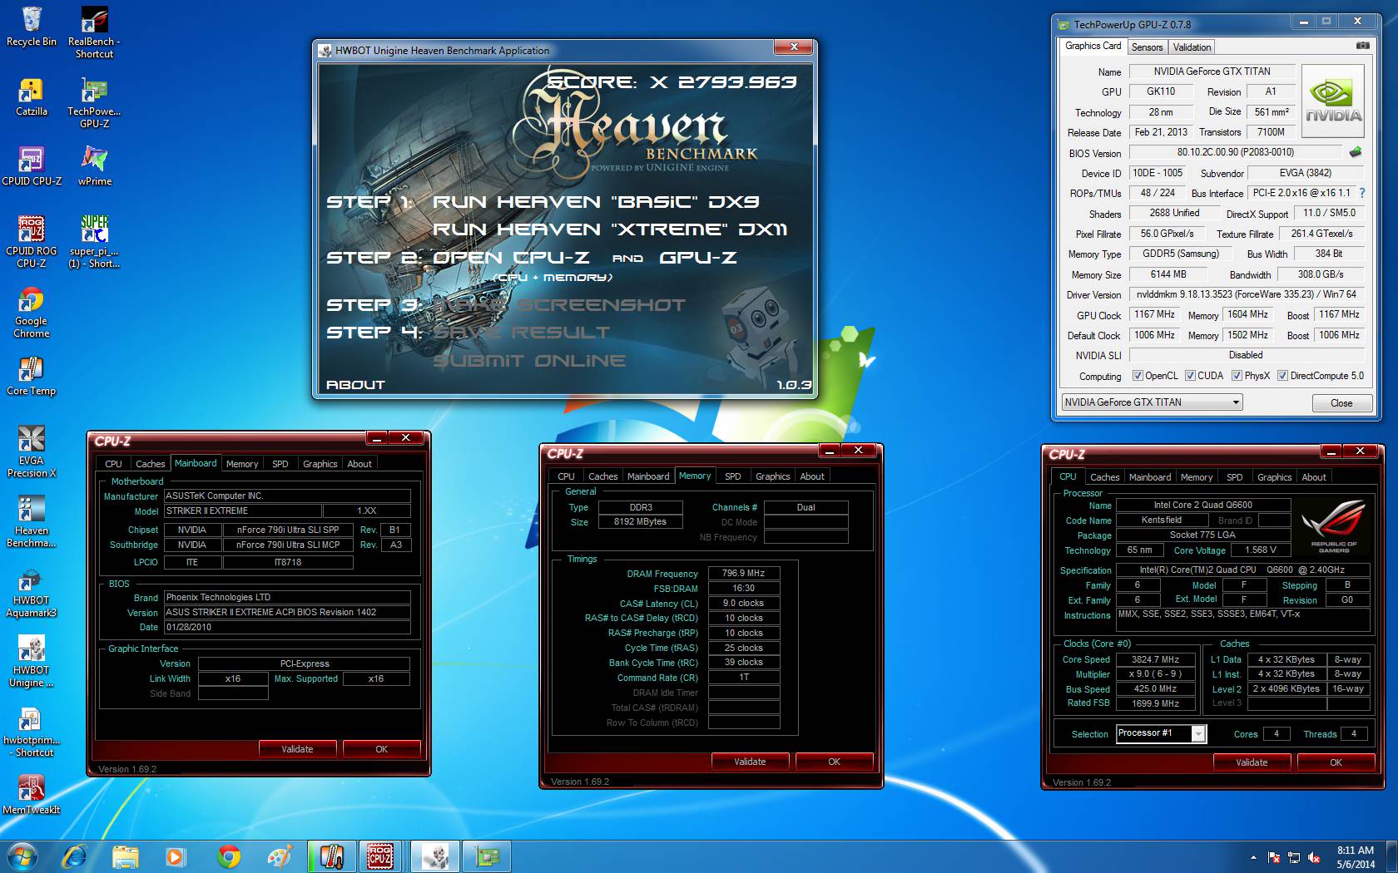The height and width of the screenshot is (873, 1398).
Task: Click OPEN CPU-Z in the Heaven window
Action: 511,258
